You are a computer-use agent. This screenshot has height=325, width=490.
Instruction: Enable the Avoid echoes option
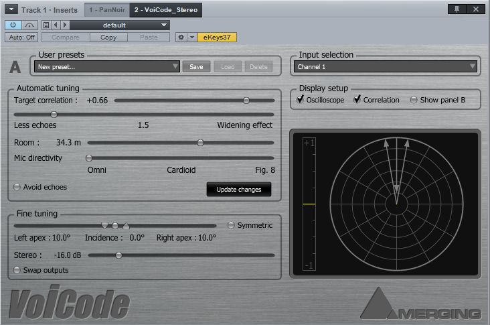click(17, 187)
